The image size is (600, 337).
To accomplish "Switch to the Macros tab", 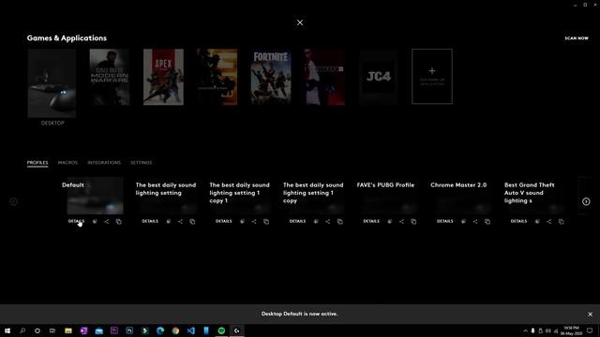I will (67, 163).
